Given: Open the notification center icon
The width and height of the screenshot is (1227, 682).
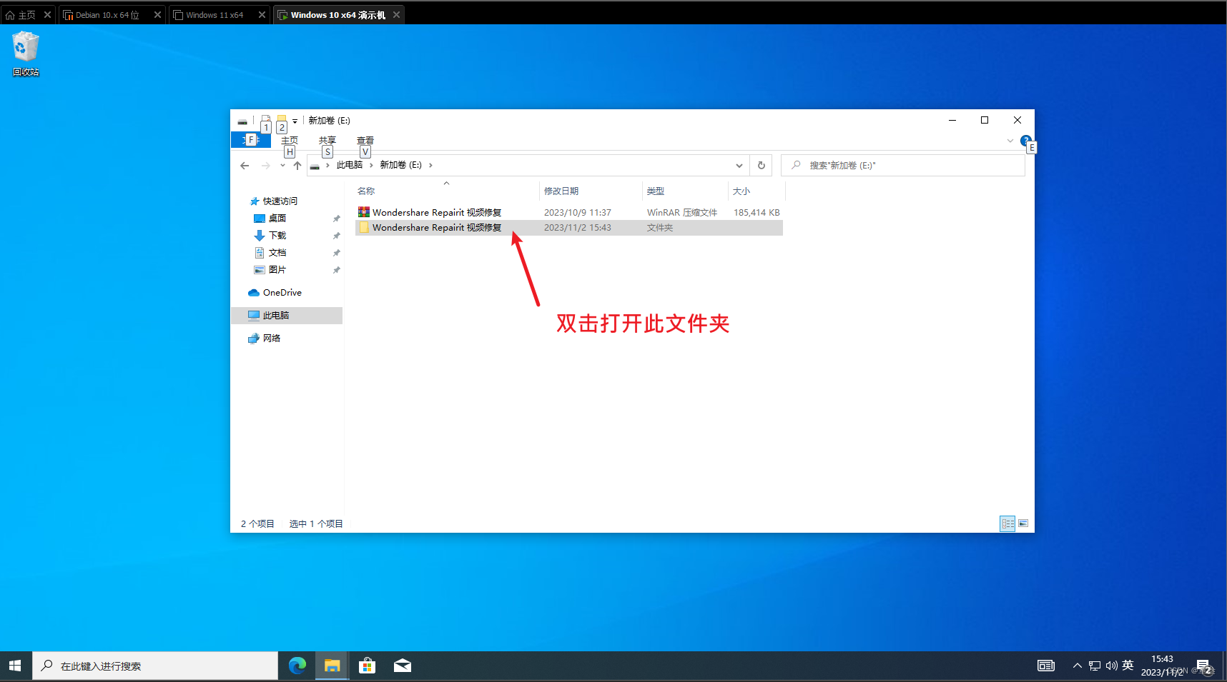Looking at the screenshot, I should point(1204,667).
